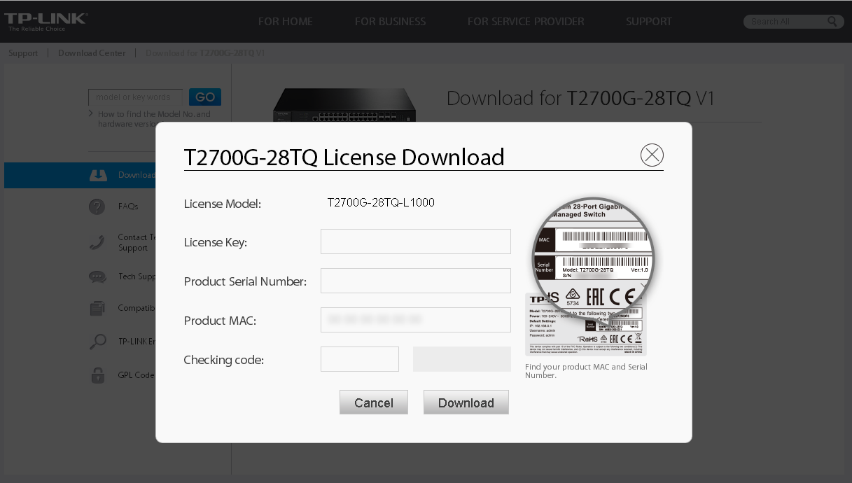Click the Download button

[466, 402]
